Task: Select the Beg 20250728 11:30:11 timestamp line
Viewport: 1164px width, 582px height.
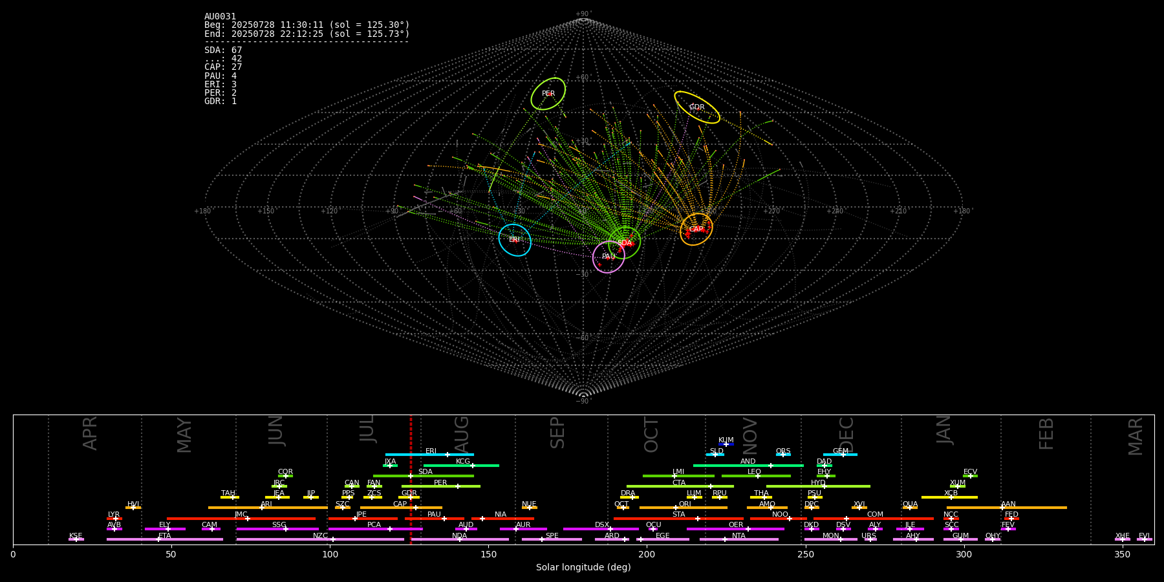Action: 307,25
